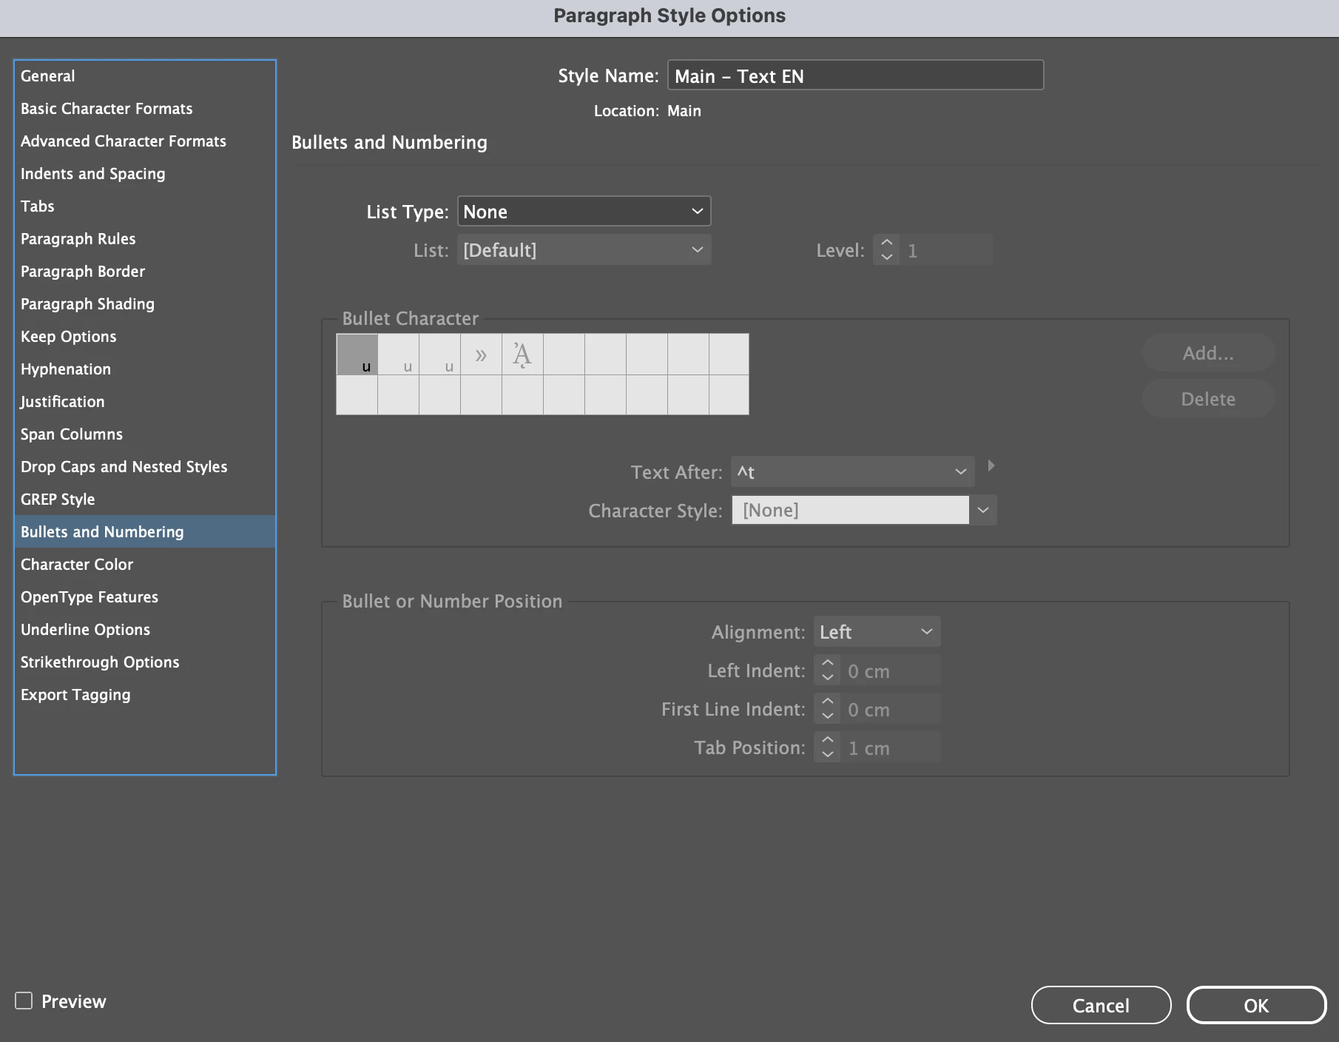Image resolution: width=1339 pixels, height=1042 pixels.
Task: Click the Text After flyout triangle
Action: coord(991,465)
